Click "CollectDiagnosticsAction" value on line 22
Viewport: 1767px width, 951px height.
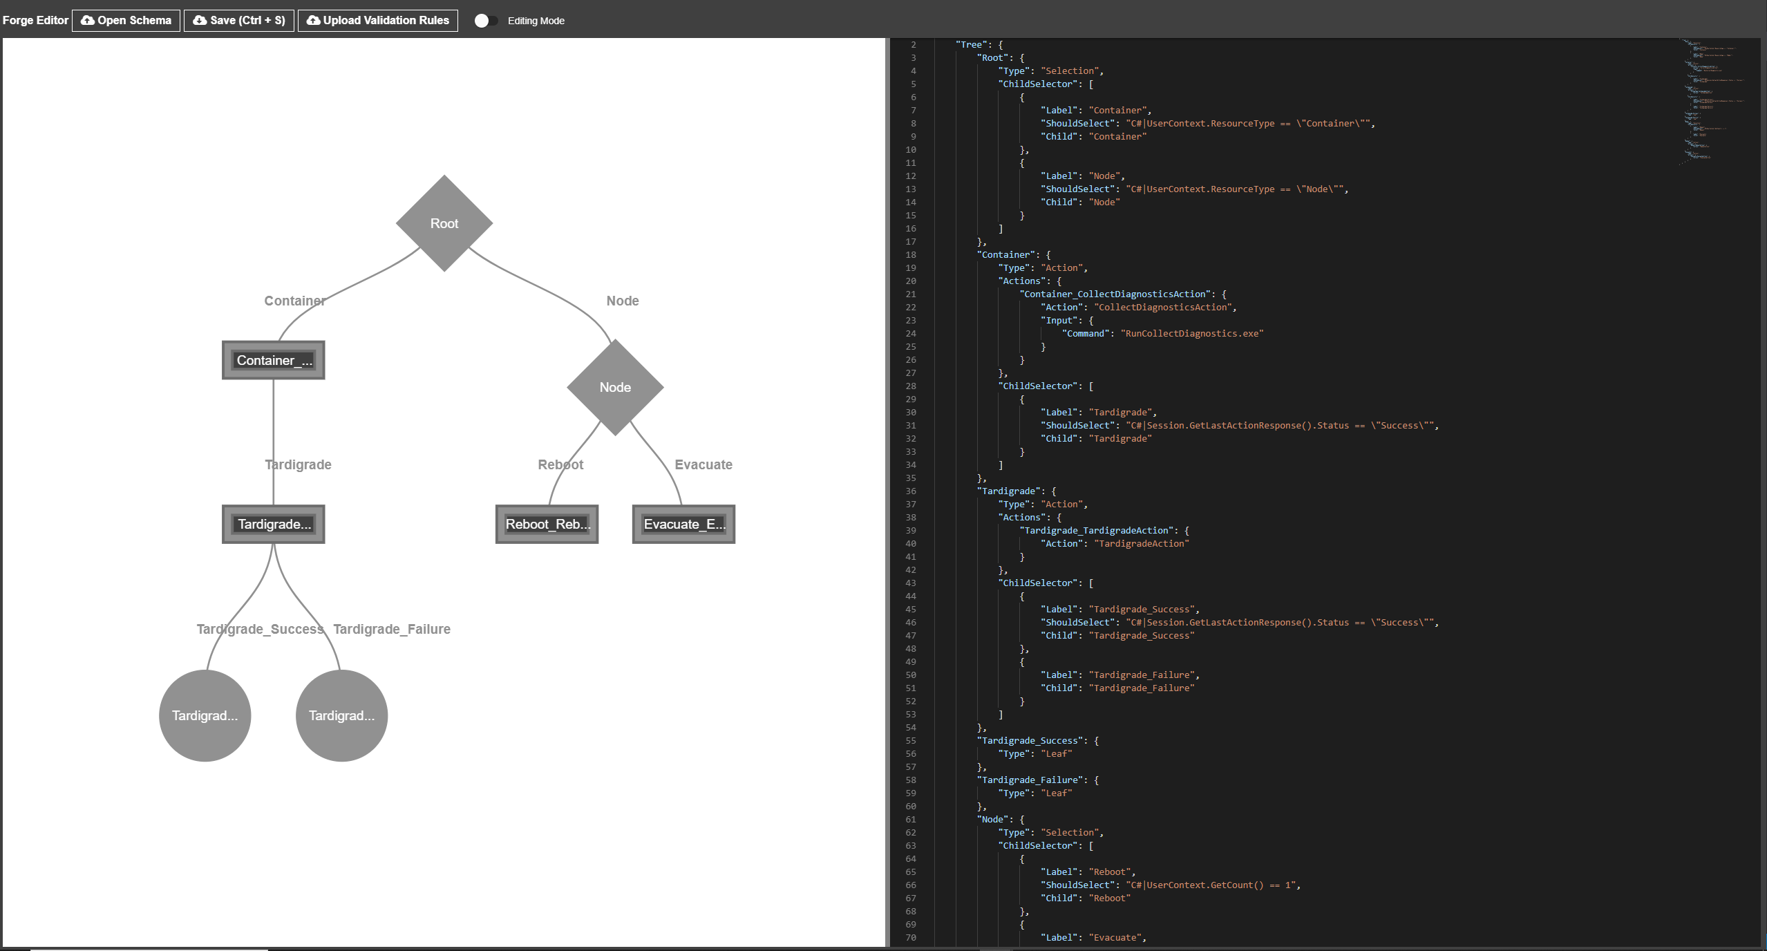point(1163,307)
